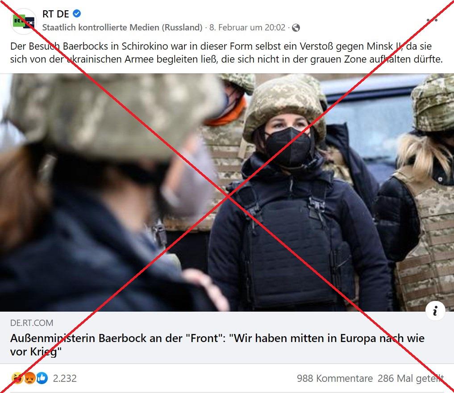Click the info icon on the link preview

(x=435, y=311)
